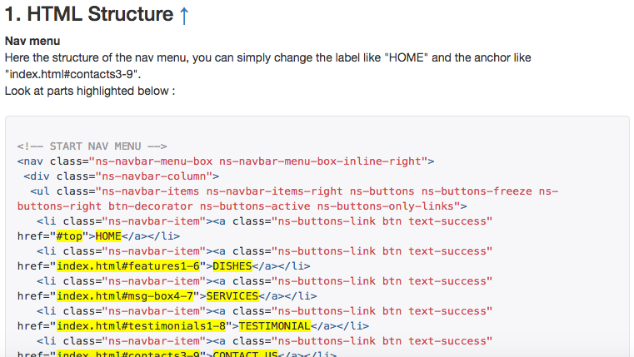Viewport: 634px width, 357px height.
Task: Click the '1. HTML Structure' heading text
Action: point(89,14)
